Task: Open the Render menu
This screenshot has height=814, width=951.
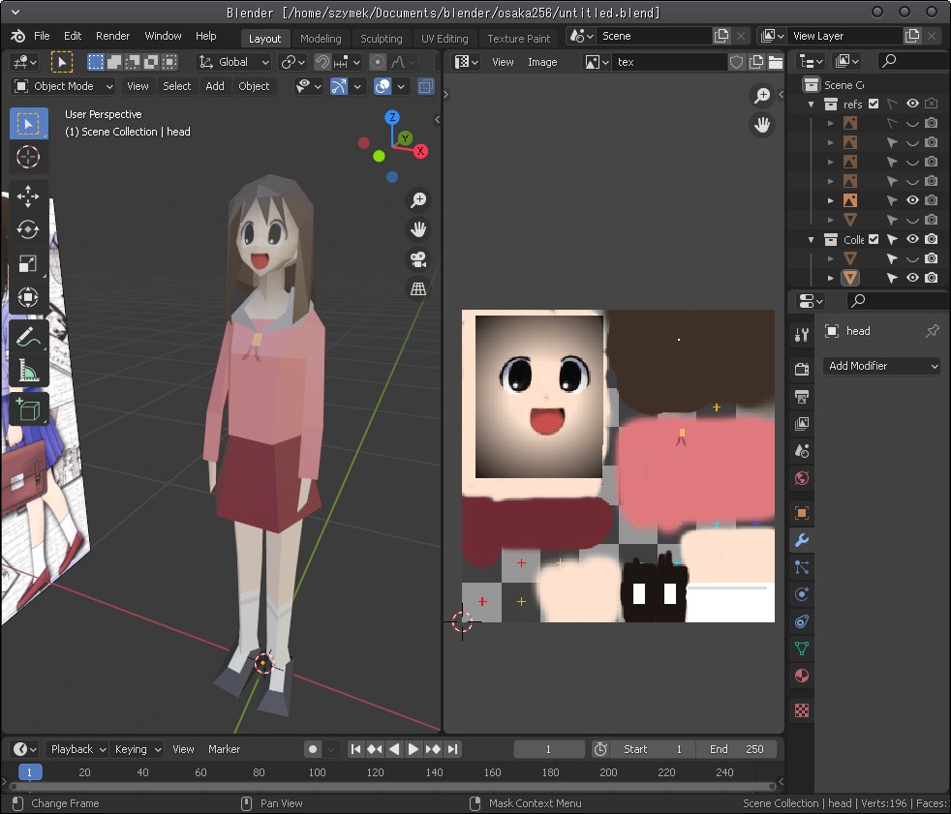Action: tap(112, 36)
